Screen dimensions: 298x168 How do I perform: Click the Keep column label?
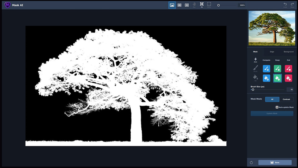coord(277,60)
